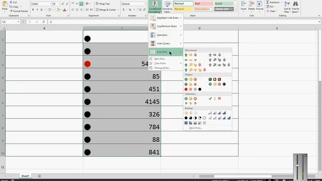Select the 4 Traffic Lights icon set
322x181 pixels.
pyautogui.click(x=217, y=84)
